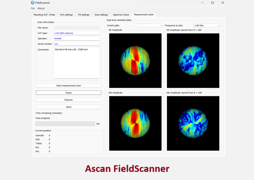Select the Eθ Amplitude sphere plot

(x=135, y=61)
